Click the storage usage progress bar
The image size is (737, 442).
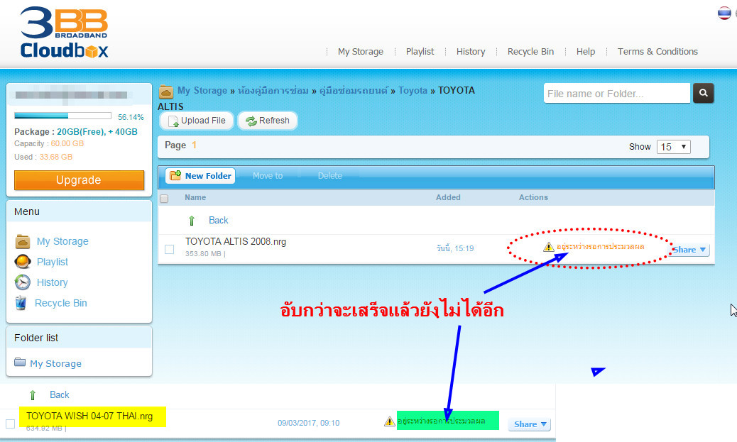(62, 116)
